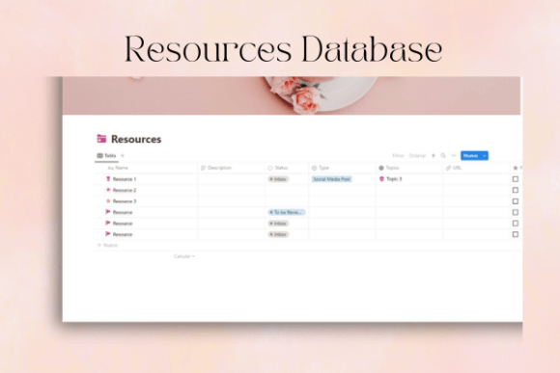Viewport: 560px width, 373px height.
Task: Tick the checkbox for Resource 1 row
Action: tap(515, 179)
